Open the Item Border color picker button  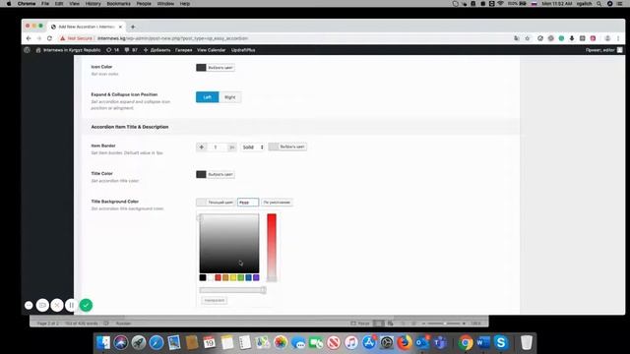287,147
